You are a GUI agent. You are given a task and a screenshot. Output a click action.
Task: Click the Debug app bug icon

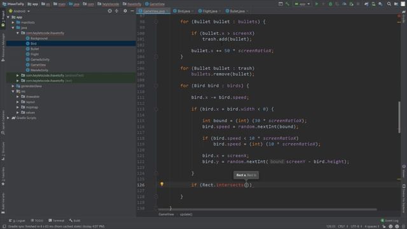pyautogui.click(x=330, y=4)
